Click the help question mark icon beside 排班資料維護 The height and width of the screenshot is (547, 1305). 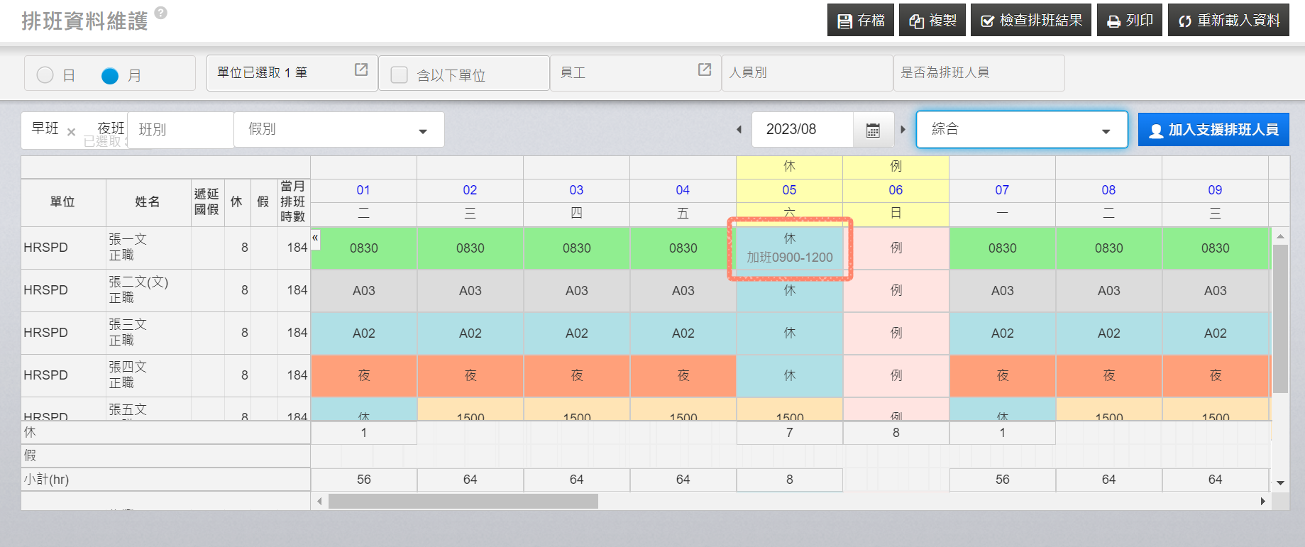(x=161, y=13)
